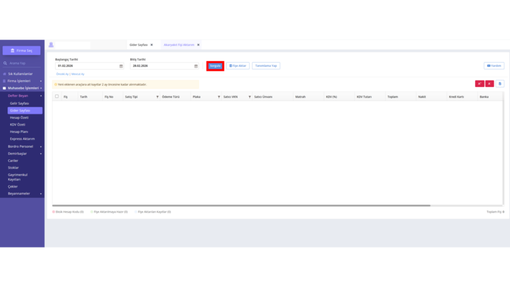Click the Satış Tipi column filter icon
This screenshot has width=510, height=287.
[x=157, y=97]
